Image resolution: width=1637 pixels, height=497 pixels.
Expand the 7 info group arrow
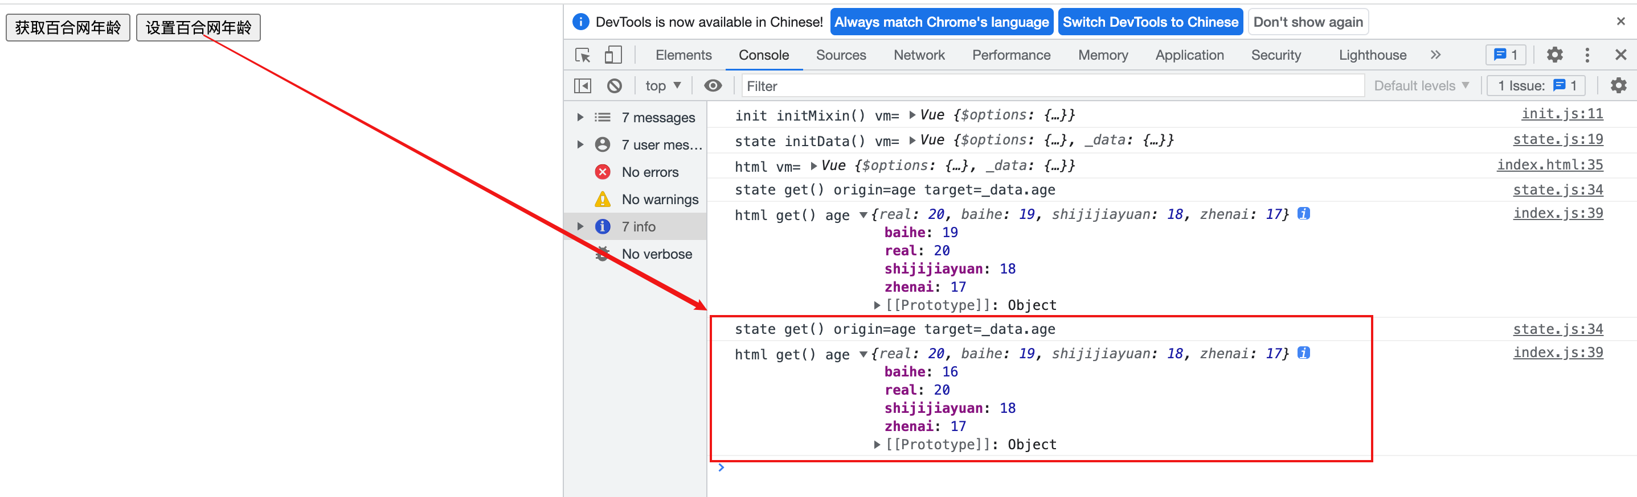click(580, 226)
